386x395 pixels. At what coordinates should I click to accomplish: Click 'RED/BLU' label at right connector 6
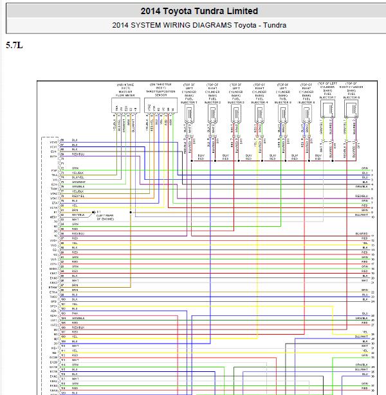click(x=362, y=196)
